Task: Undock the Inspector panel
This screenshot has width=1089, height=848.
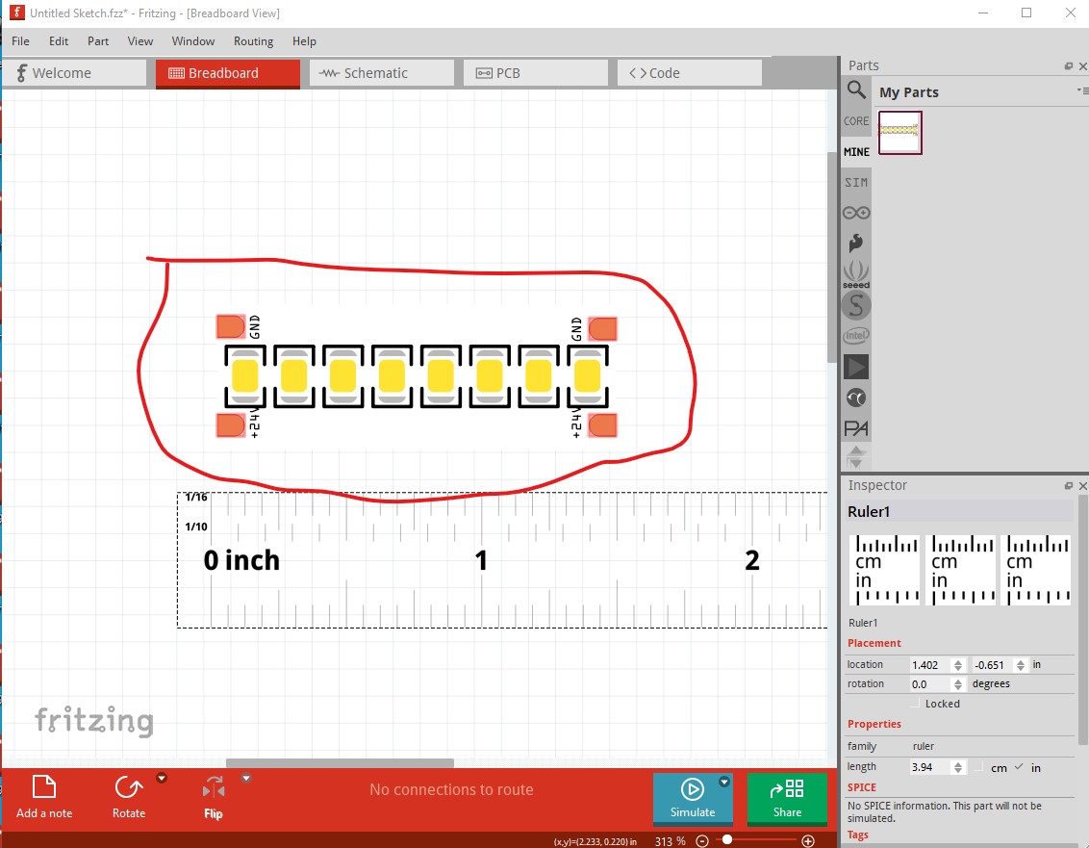Action: (x=1068, y=486)
